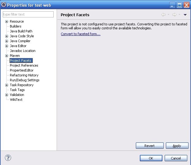The height and width of the screenshot is (165, 191).
Task: Open the view menu triangle dropdown
Action: (185, 15)
